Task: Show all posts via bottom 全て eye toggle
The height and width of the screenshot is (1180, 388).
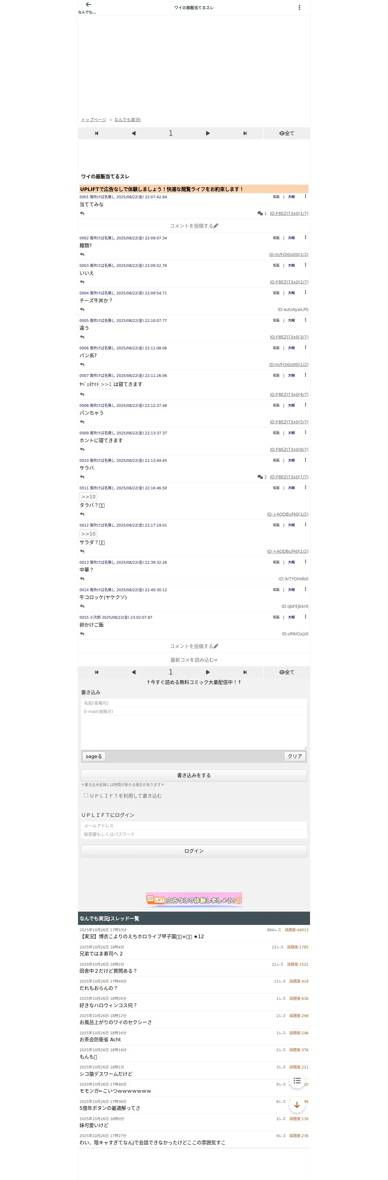Action: [287, 672]
